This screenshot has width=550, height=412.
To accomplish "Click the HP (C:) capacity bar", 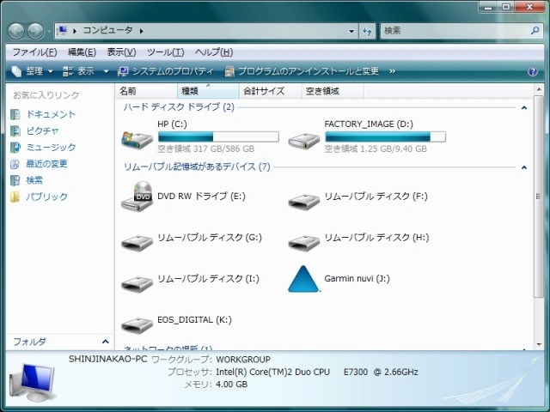I will 218,136.
